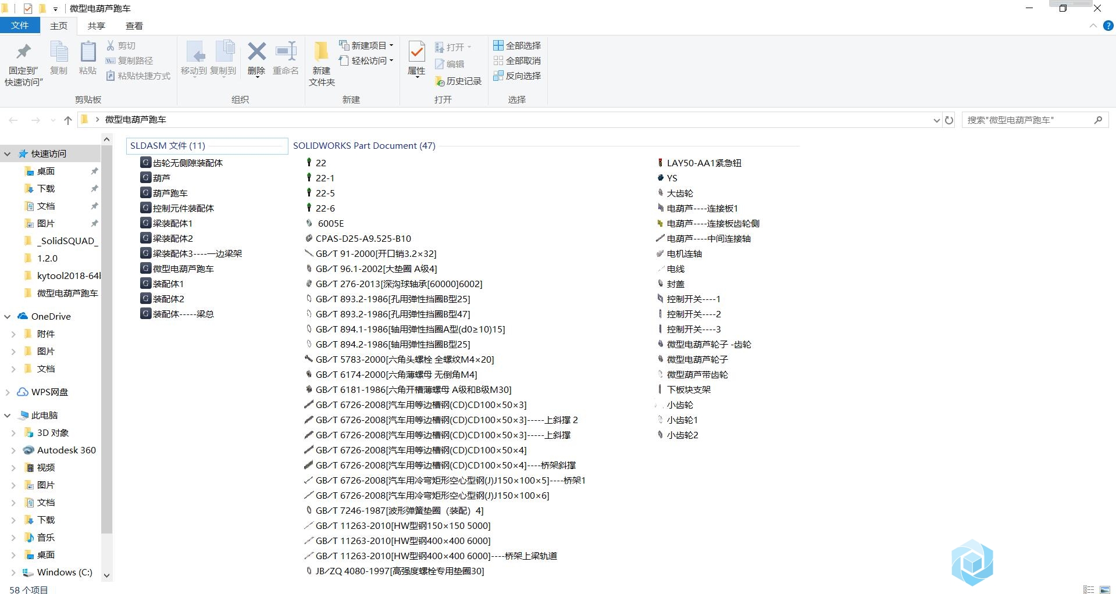
Task: Select file GB/T 91-2000[开口销3.2×32]
Action: click(x=370, y=253)
